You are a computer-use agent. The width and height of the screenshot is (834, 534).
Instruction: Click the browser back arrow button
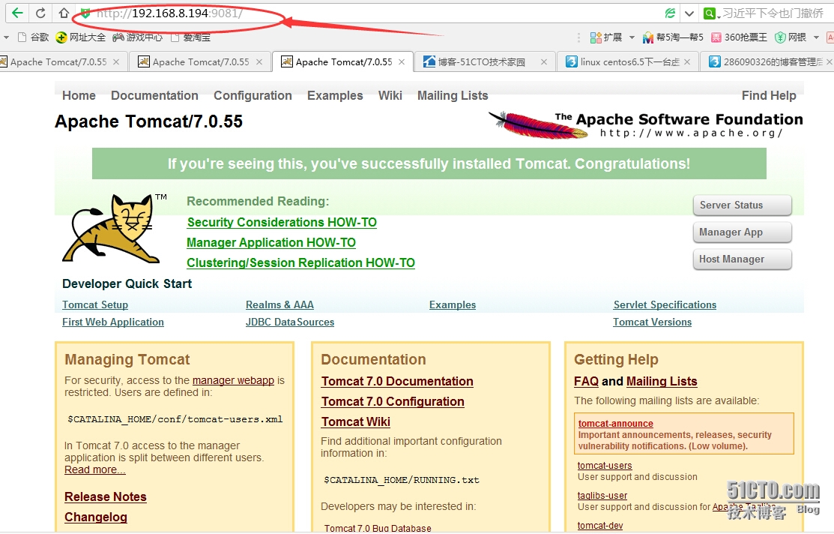16,13
